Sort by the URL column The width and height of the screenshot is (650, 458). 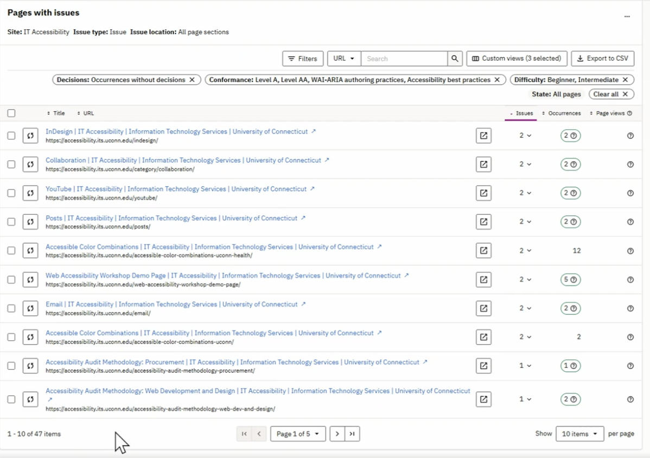point(85,113)
